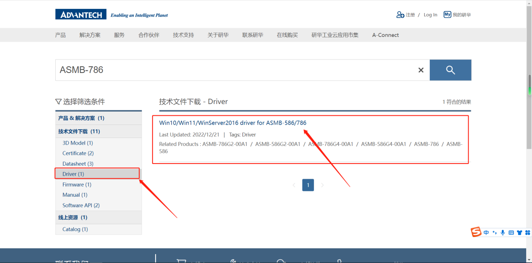Click the IME microphone voice input icon
This screenshot has height=263, width=532.
503,232
